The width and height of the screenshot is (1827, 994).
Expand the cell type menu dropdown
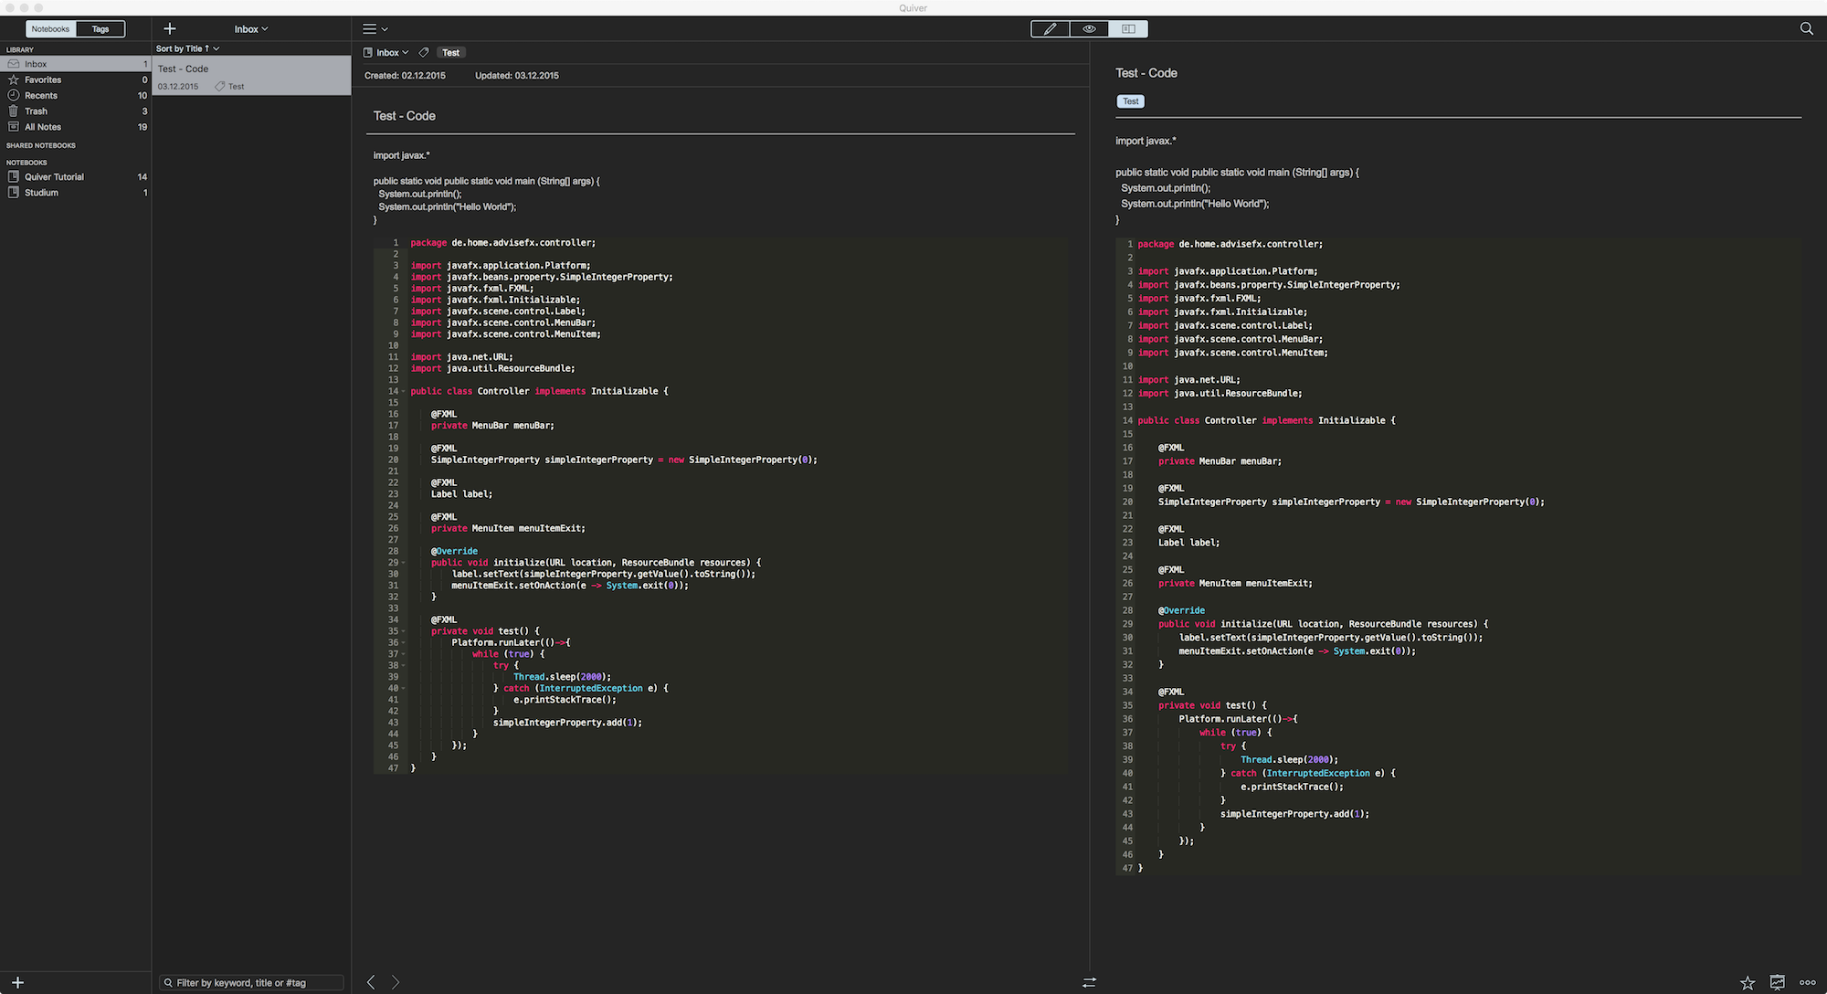pyautogui.click(x=375, y=29)
